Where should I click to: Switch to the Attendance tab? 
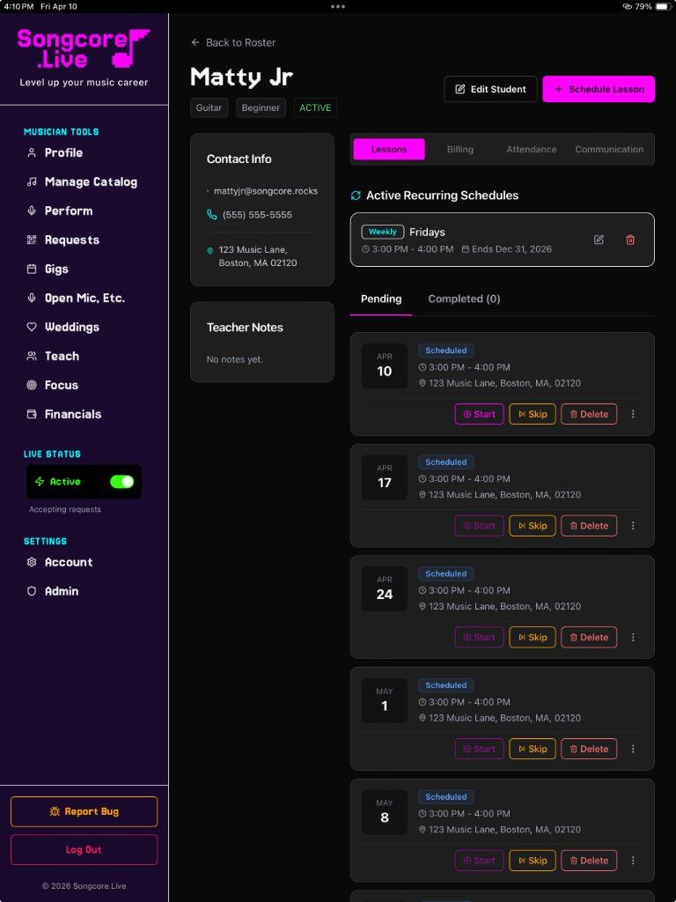(x=531, y=149)
